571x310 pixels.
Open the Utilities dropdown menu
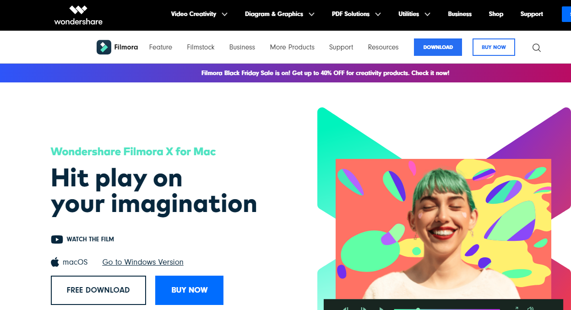(414, 14)
